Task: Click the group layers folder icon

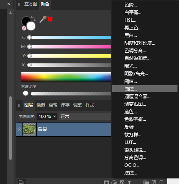Action: click(146, 182)
